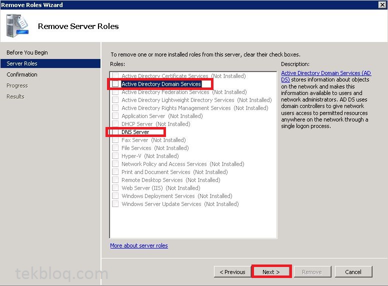Select the Hyper-V (Not Installed) row text
The image size is (388, 286).
150,156
